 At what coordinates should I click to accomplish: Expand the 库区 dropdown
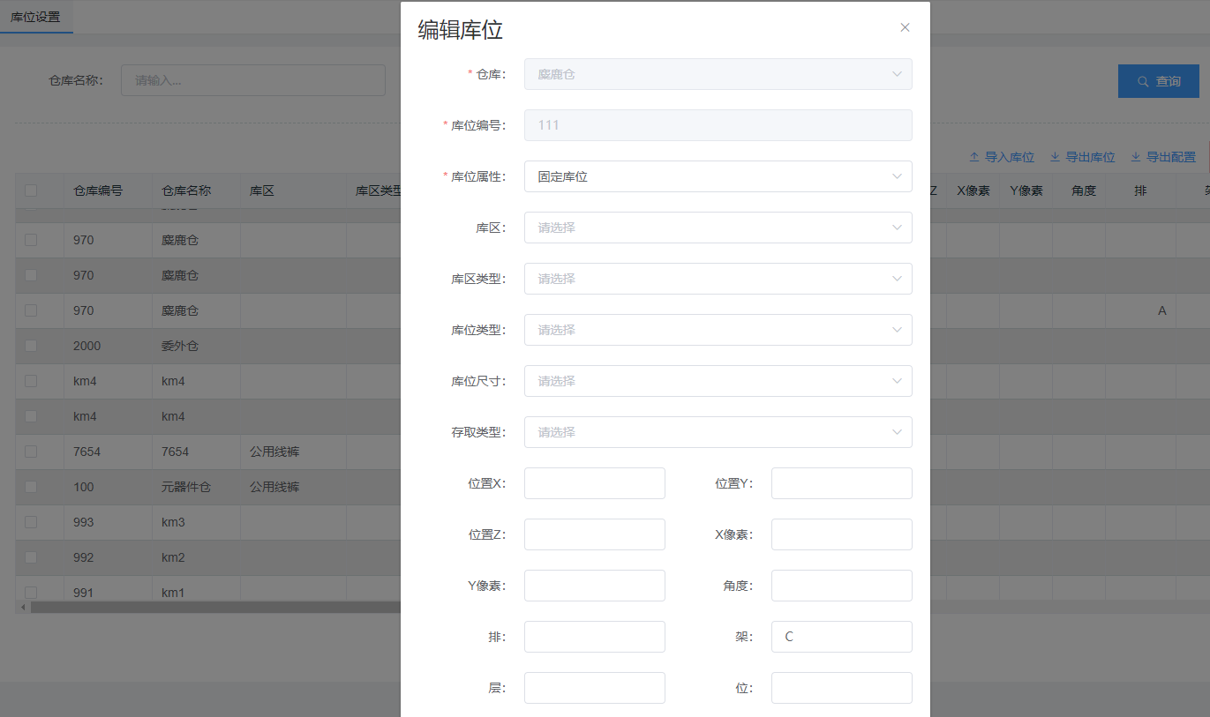718,228
